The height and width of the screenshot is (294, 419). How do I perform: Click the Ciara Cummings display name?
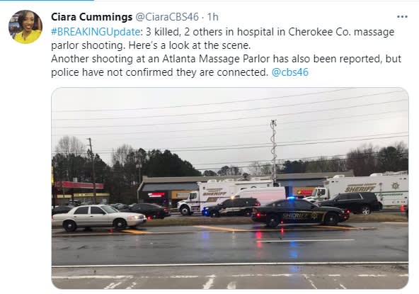pyautogui.click(x=92, y=17)
